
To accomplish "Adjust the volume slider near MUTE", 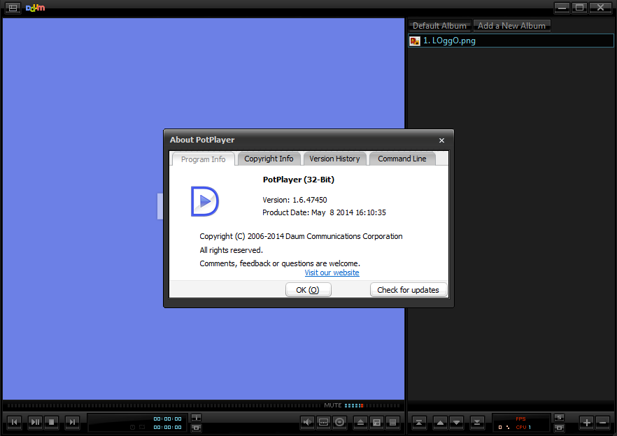I will pos(372,405).
